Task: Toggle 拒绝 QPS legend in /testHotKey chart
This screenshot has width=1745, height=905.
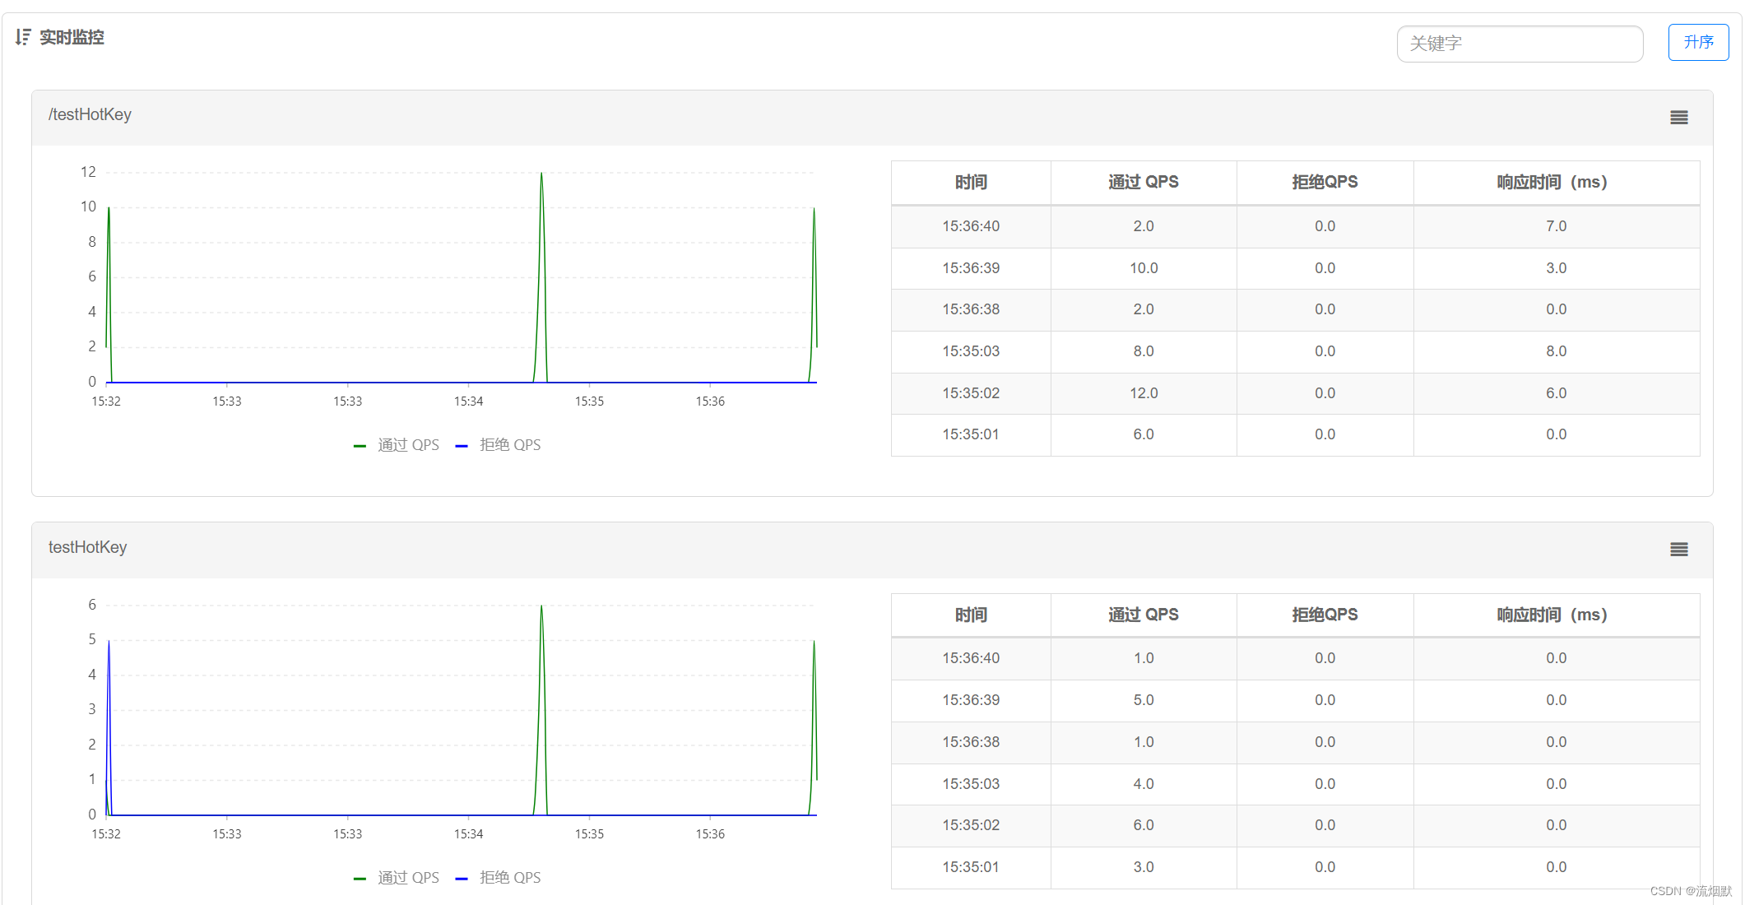Action: pyautogui.click(x=499, y=445)
